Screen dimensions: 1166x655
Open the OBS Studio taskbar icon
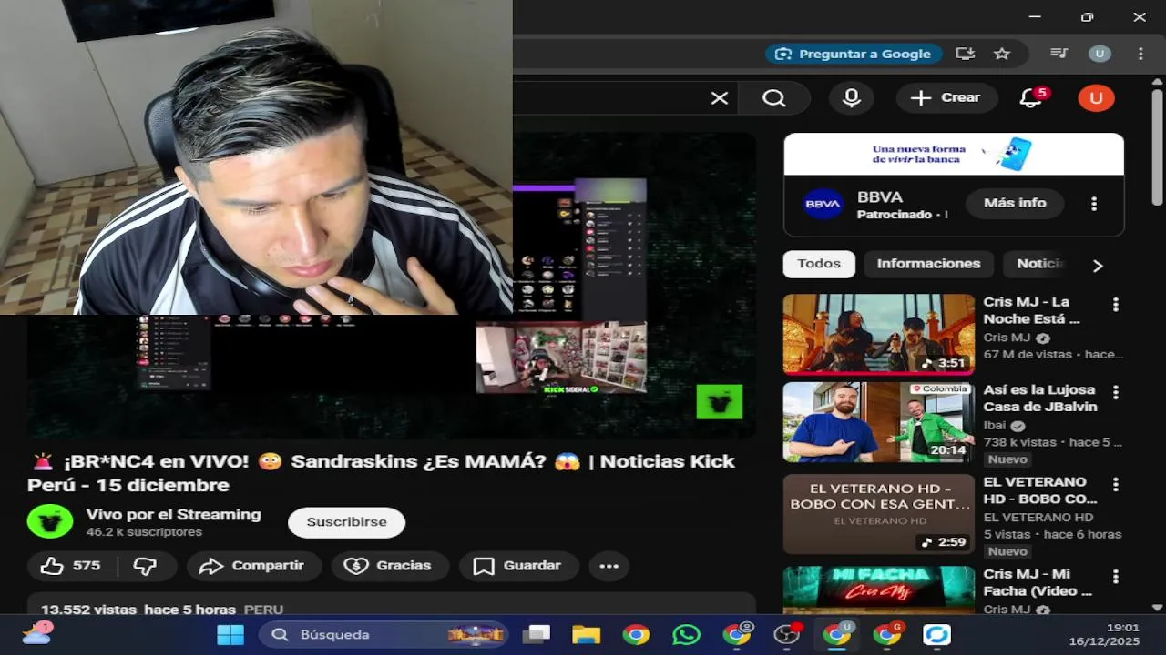pos(787,635)
